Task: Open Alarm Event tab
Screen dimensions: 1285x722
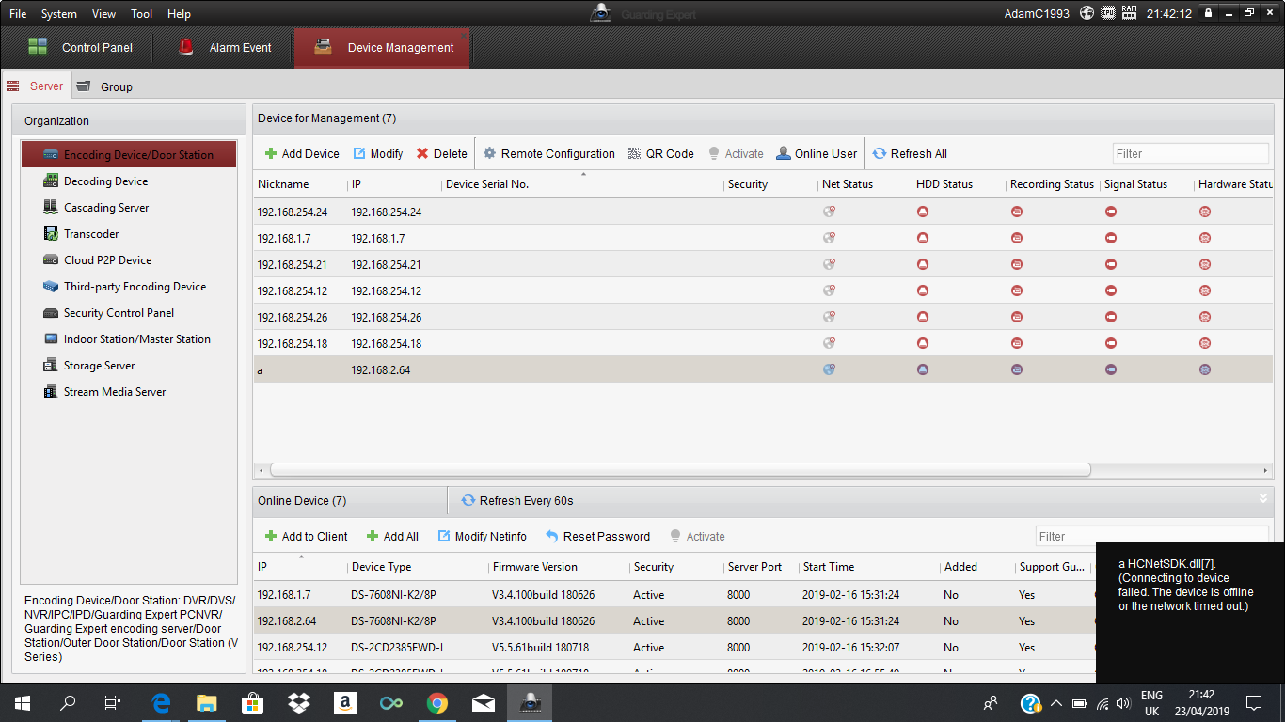Action: 226,48
